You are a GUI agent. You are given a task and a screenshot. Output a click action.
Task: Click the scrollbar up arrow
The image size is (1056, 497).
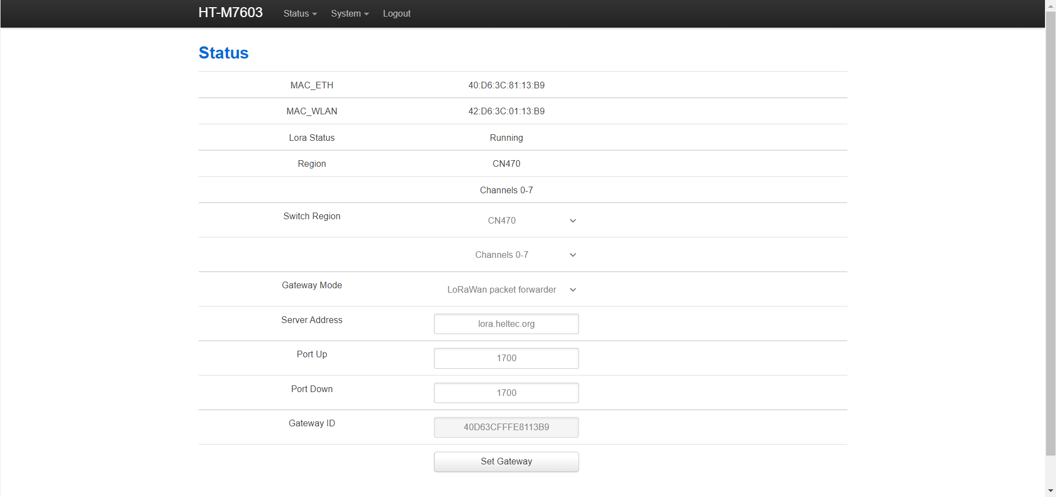pos(1050,6)
